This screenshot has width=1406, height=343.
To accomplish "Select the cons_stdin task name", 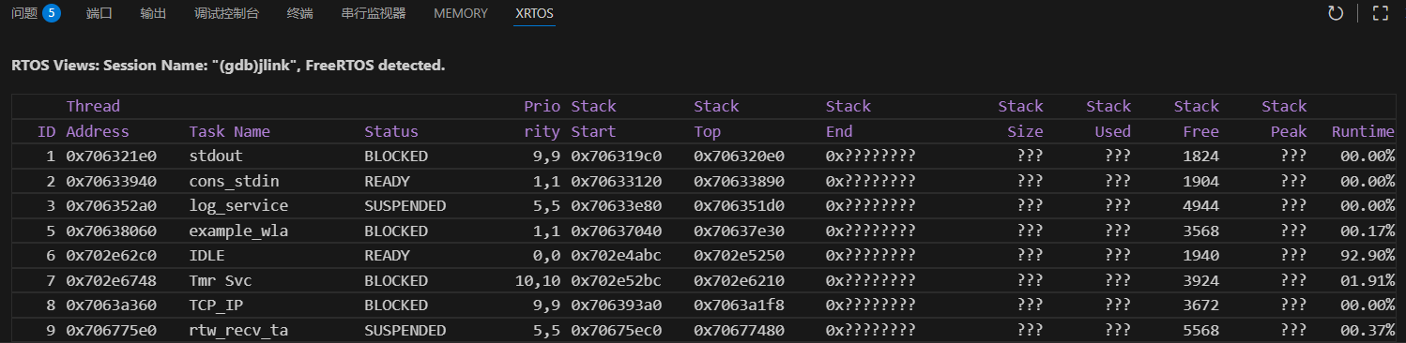I will coord(234,181).
